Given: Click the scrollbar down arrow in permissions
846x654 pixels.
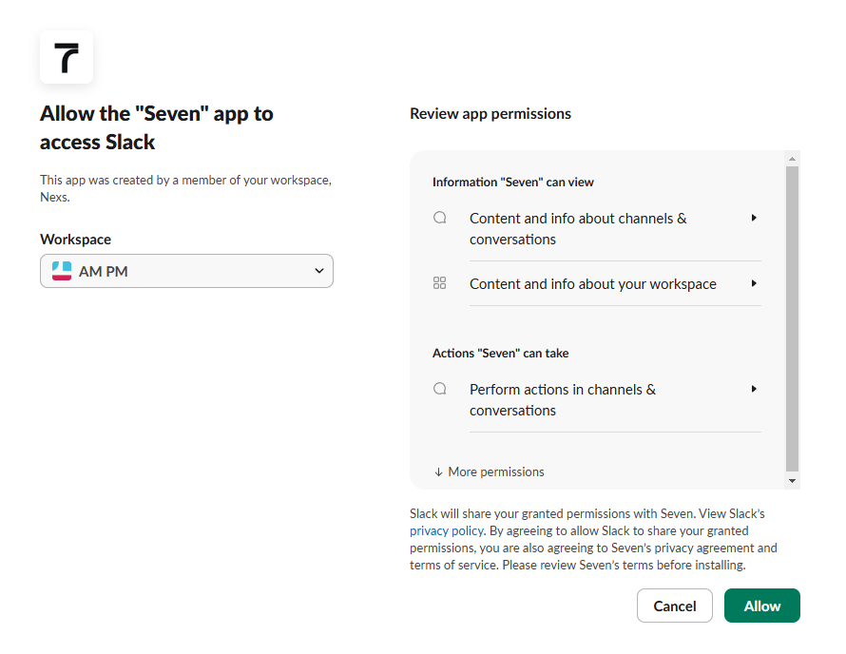Looking at the screenshot, I should tap(793, 481).
